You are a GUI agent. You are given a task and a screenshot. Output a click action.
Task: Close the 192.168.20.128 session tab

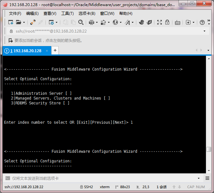coord(47,51)
